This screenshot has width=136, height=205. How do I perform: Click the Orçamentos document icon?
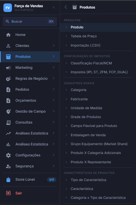coord(8,101)
